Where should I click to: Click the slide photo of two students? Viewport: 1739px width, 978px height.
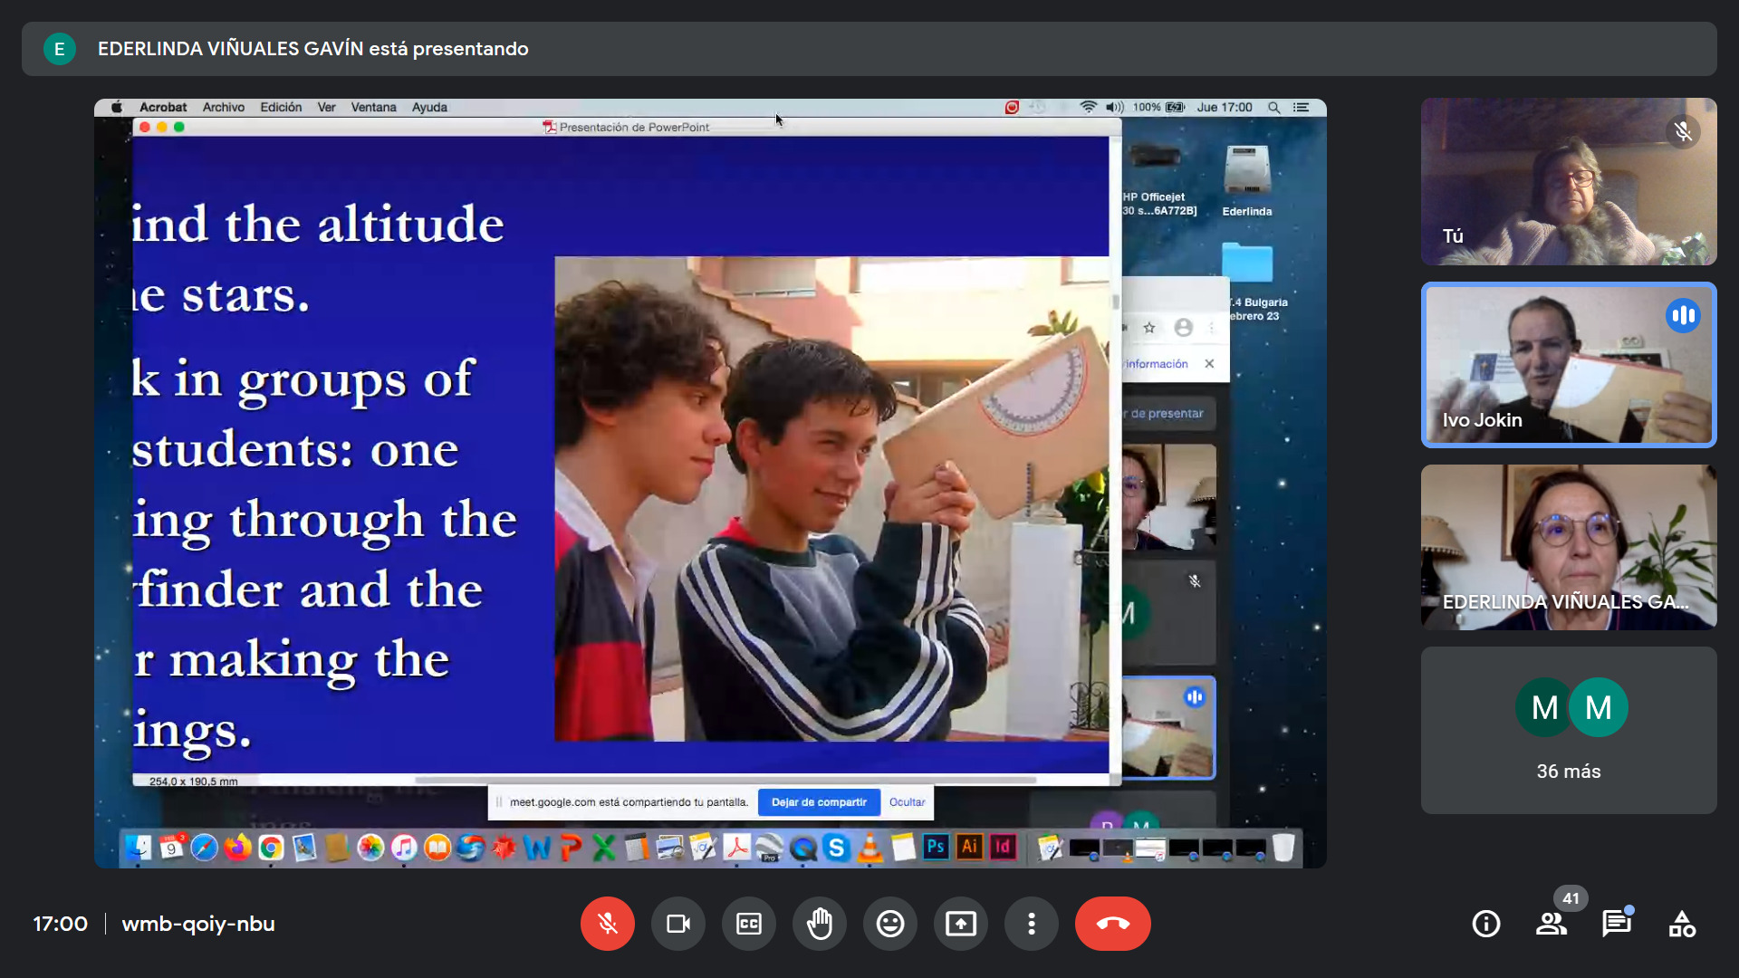pyautogui.click(x=831, y=499)
